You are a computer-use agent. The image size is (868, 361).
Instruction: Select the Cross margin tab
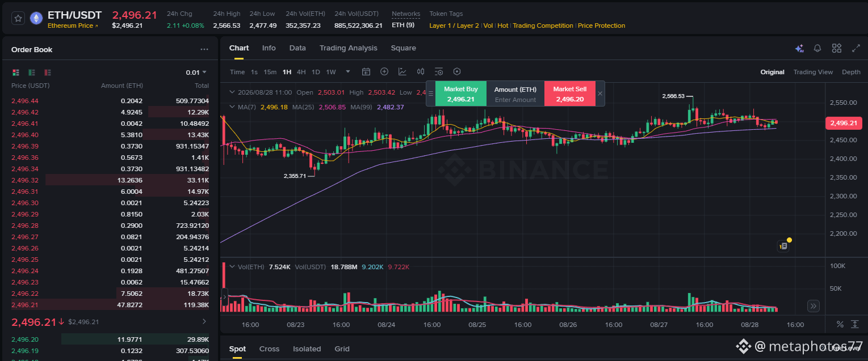tap(269, 349)
